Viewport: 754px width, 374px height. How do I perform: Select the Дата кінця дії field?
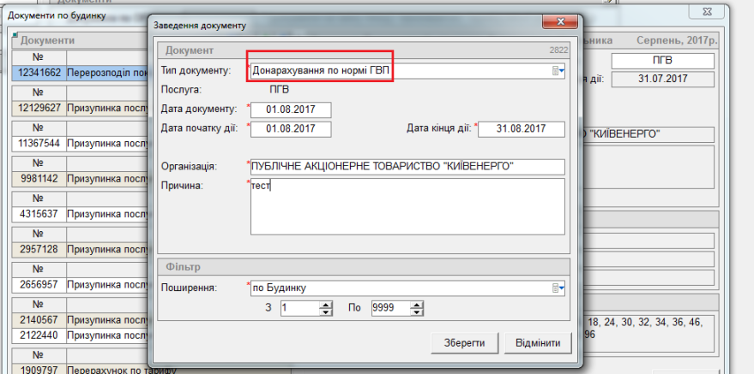[x=521, y=128]
